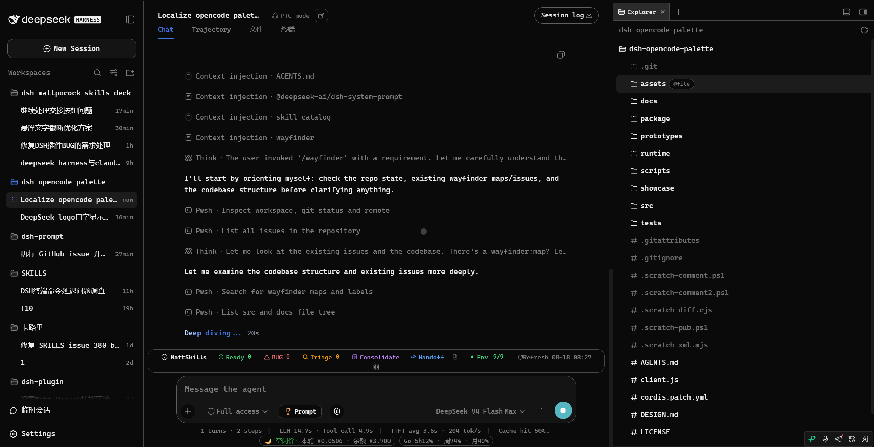This screenshot has height=447, width=874.
Task: Click the paper plane icon in tray
Action: (838, 439)
